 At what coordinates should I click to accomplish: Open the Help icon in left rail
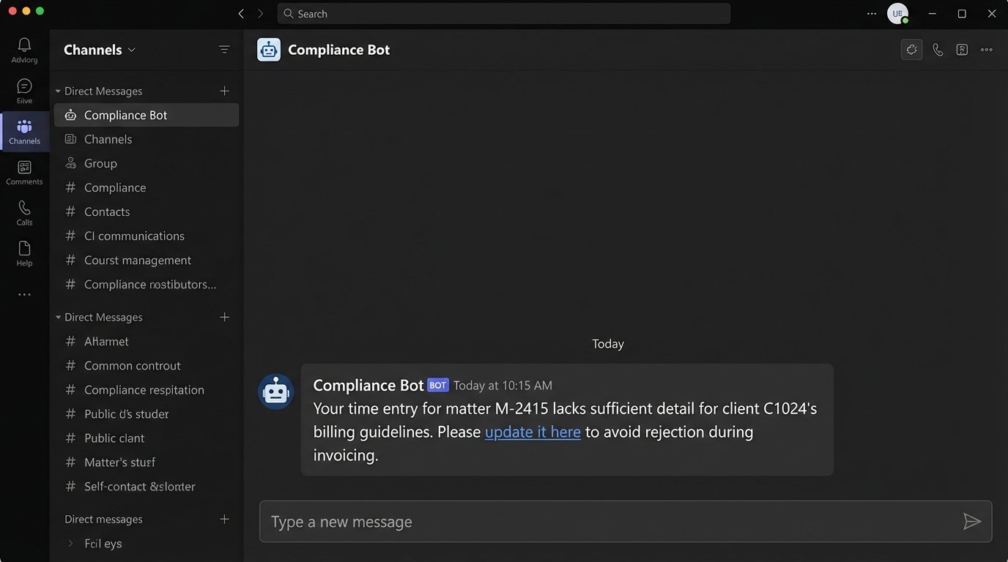click(24, 253)
